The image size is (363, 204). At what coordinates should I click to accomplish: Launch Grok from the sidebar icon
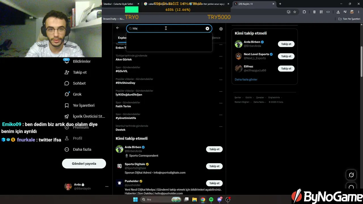pyautogui.click(x=67, y=94)
